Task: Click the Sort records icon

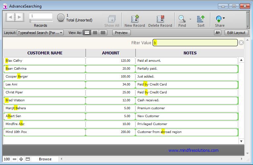Action: [x=201, y=19]
